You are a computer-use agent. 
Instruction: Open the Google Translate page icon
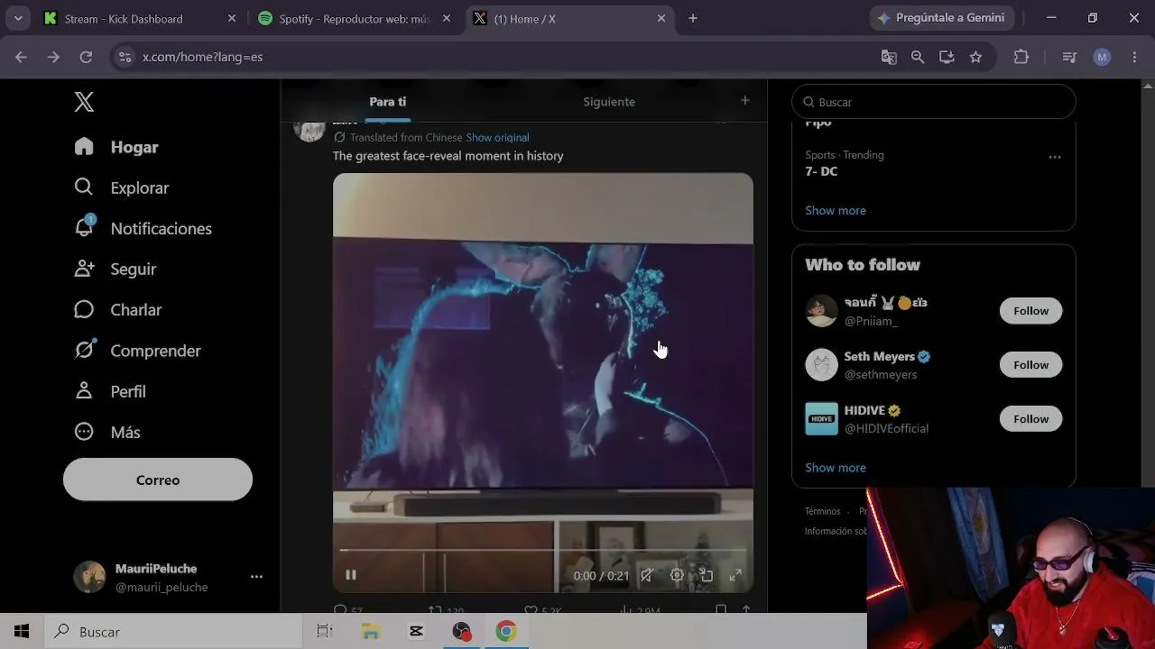889,57
